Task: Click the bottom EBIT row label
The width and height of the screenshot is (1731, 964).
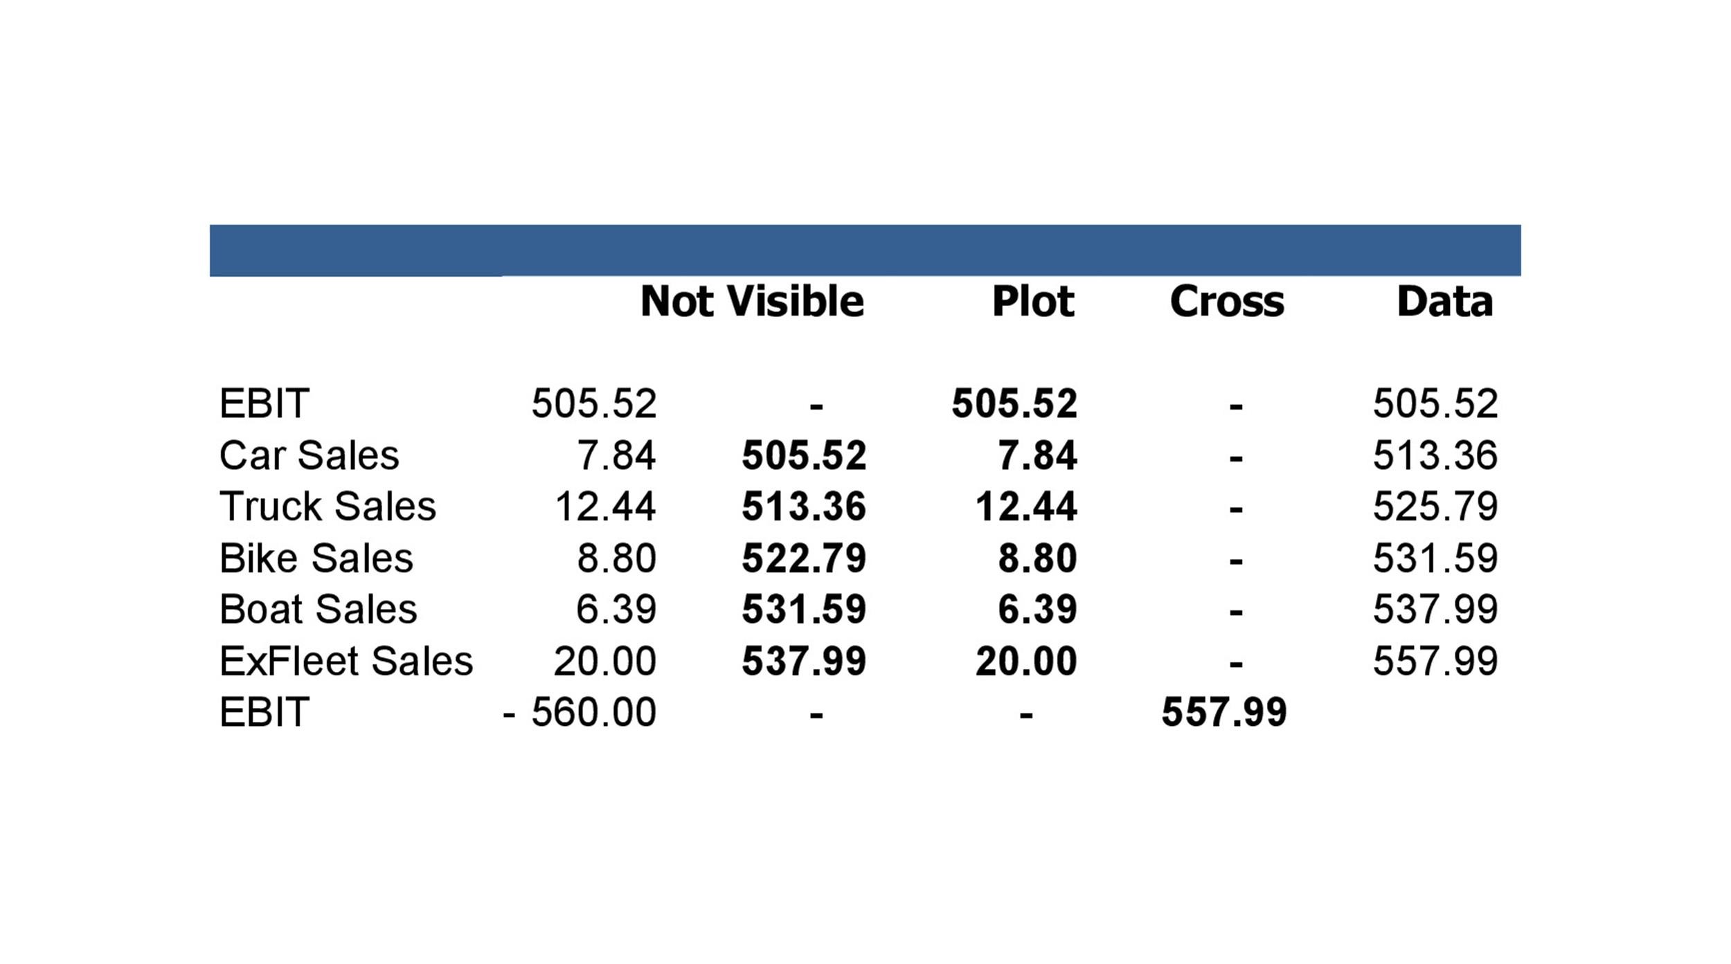Action: (x=264, y=712)
